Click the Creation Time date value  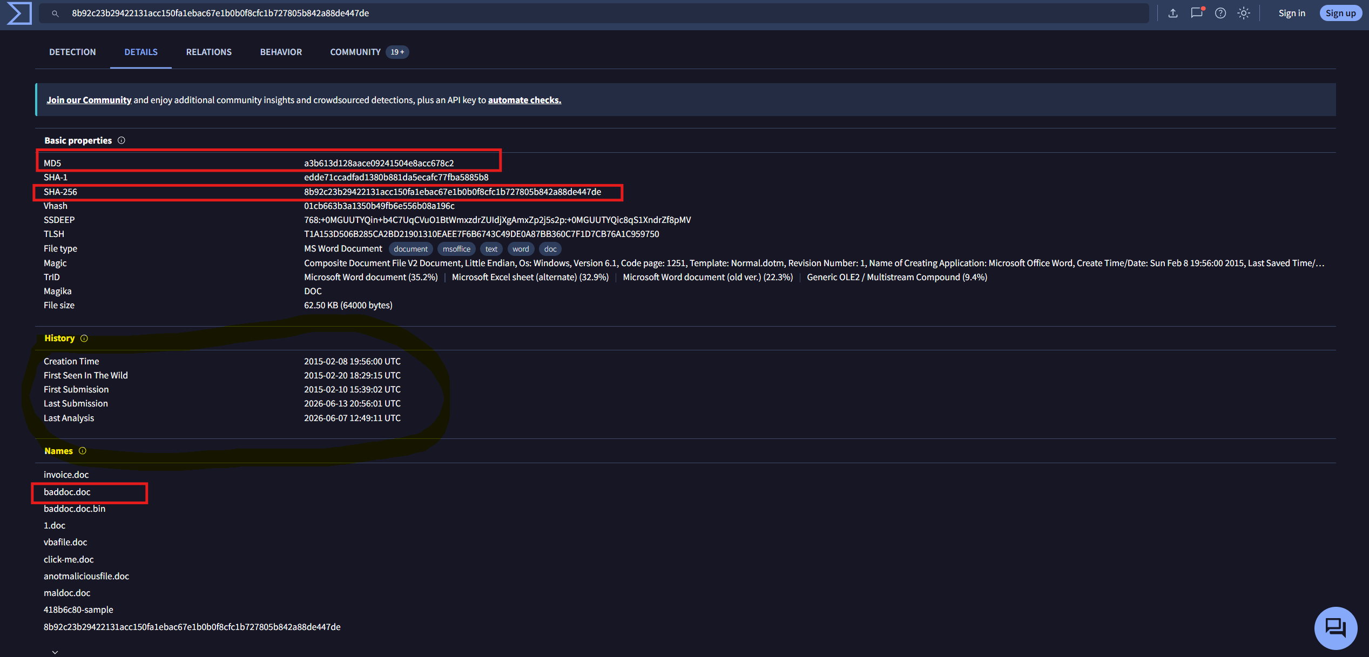352,361
